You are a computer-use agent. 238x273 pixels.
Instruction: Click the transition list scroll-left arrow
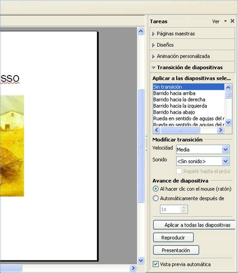[157, 130]
